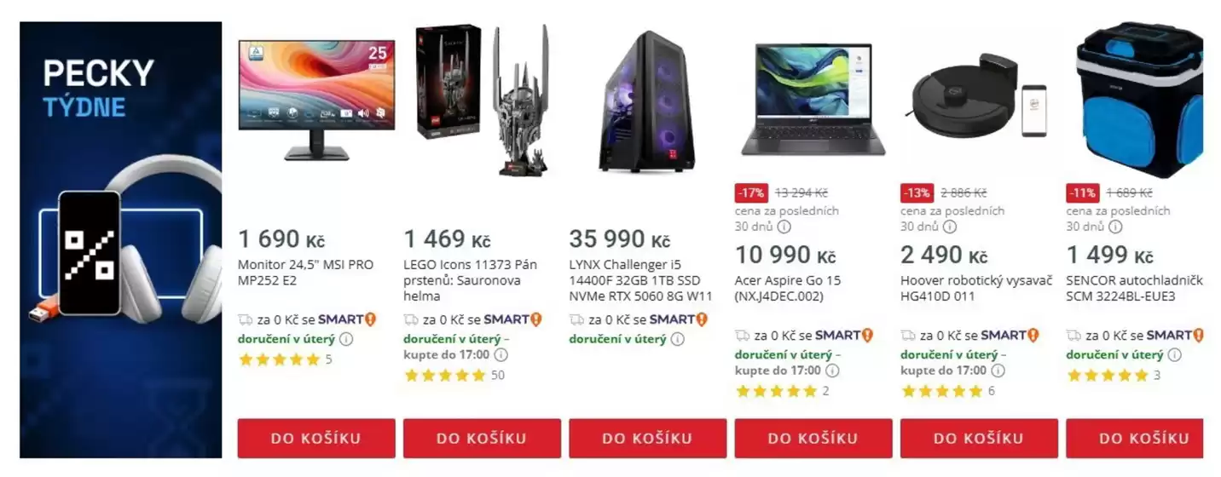Open star rating of LEGO Icons helmet

444,376
